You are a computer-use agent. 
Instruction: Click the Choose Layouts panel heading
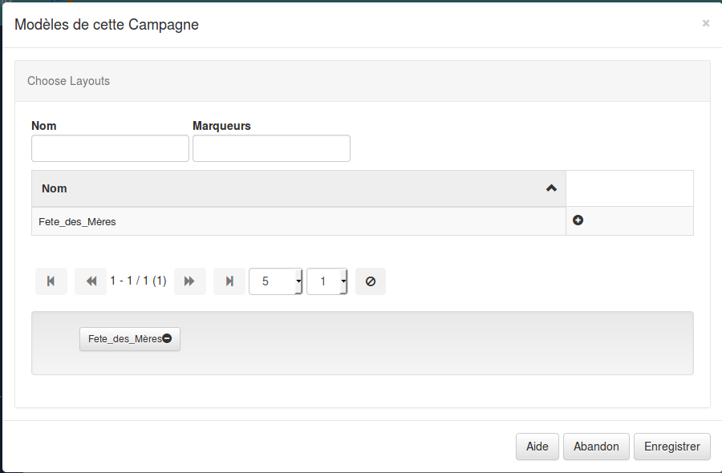pos(68,81)
